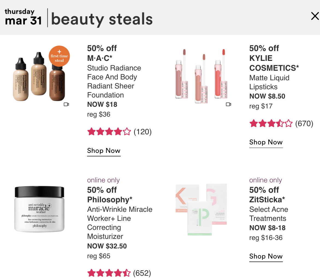The height and width of the screenshot is (279, 320).
Task: Select the KYLIE COSMETICS* brand heading
Action: [x=274, y=63]
